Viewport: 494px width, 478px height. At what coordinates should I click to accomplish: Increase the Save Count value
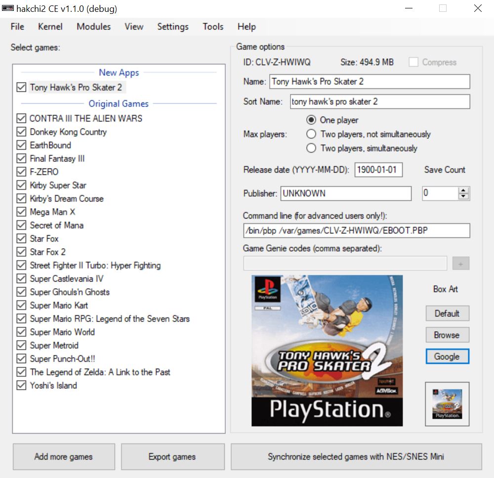[x=463, y=190]
